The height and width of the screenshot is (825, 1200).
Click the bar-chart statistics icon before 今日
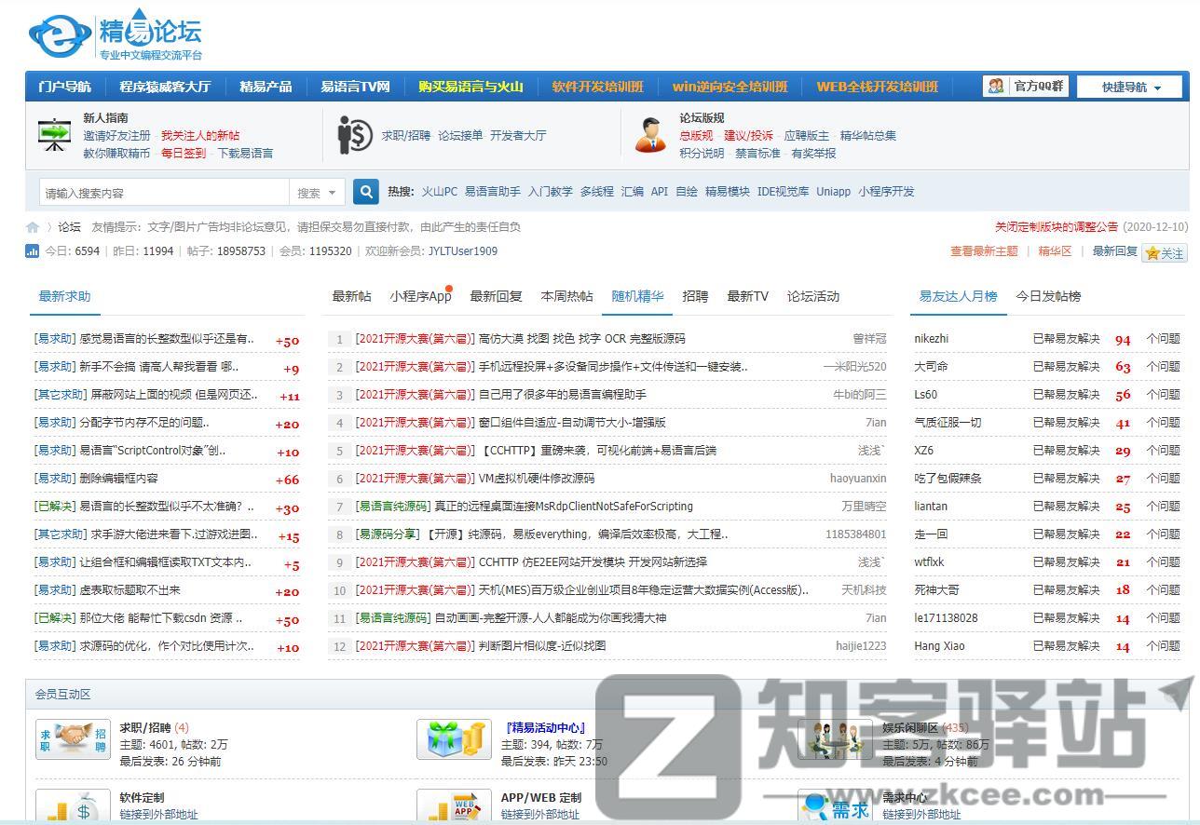click(31, 251)
